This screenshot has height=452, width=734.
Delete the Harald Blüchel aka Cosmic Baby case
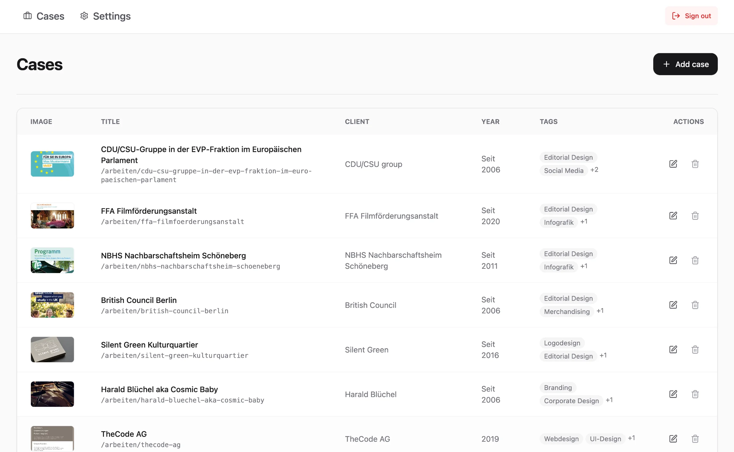(695, 394)
